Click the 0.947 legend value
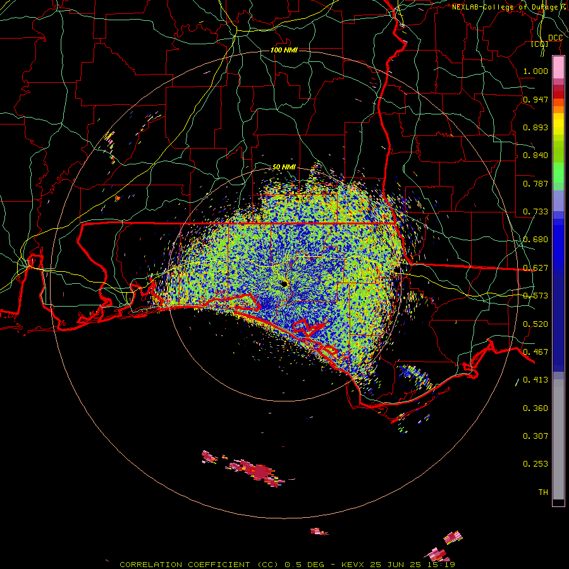 [535, 99]
